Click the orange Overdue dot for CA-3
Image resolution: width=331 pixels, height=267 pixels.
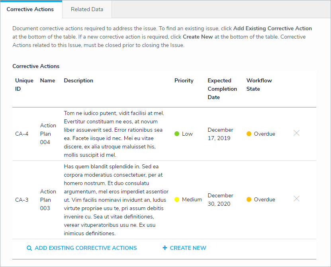coord(249,199)
